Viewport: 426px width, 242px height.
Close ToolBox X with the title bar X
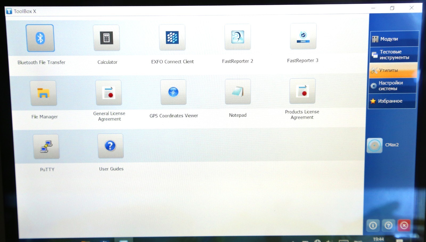click(x=412, y=8)
